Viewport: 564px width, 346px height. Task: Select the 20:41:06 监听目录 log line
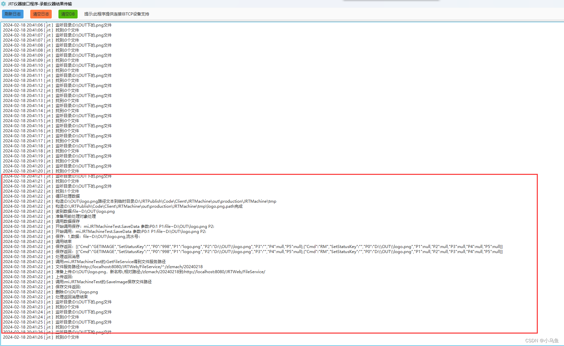57,25
